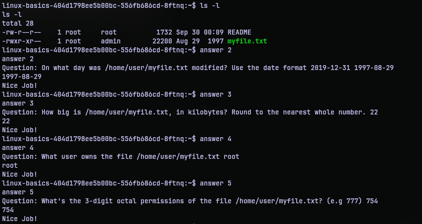Click the green myfile.txt filename
This screenshot has width=422, height=224.
(247, 41)
